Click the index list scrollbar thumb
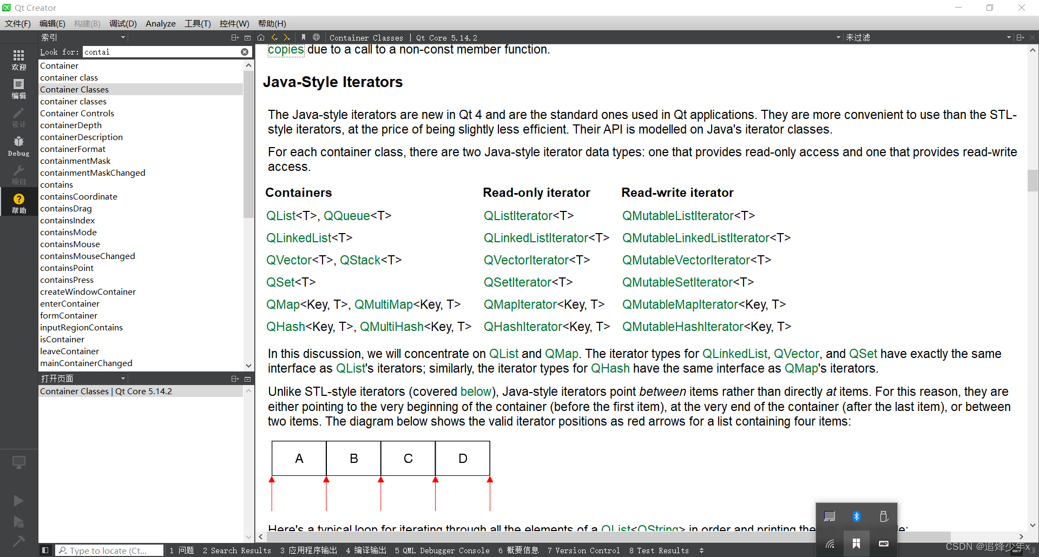1039x557 pixels. point(248,143)
